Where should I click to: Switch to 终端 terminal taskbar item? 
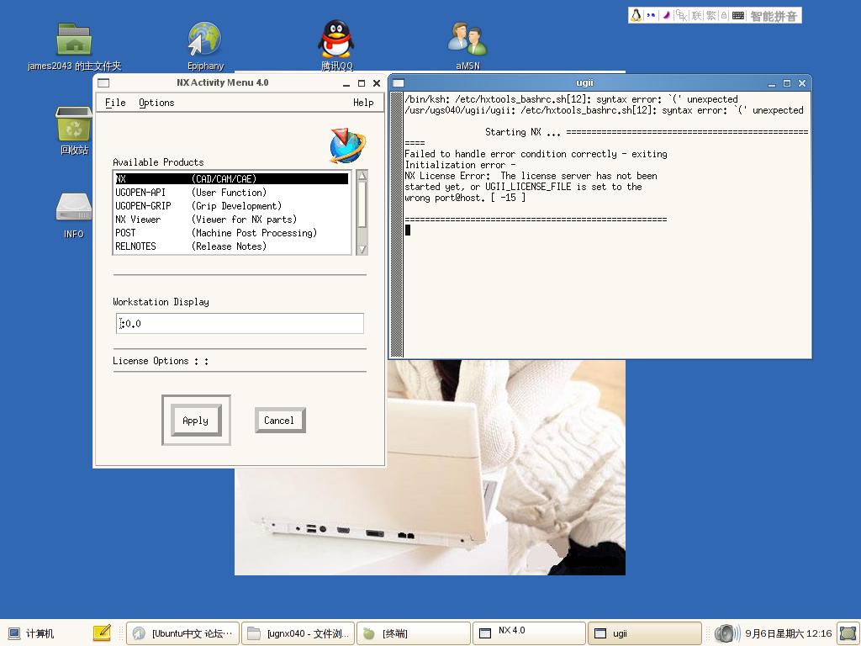(414, 633)
